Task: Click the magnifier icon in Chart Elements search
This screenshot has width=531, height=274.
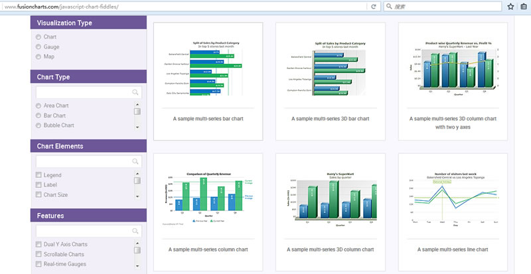Action: [x=135, y=161]
